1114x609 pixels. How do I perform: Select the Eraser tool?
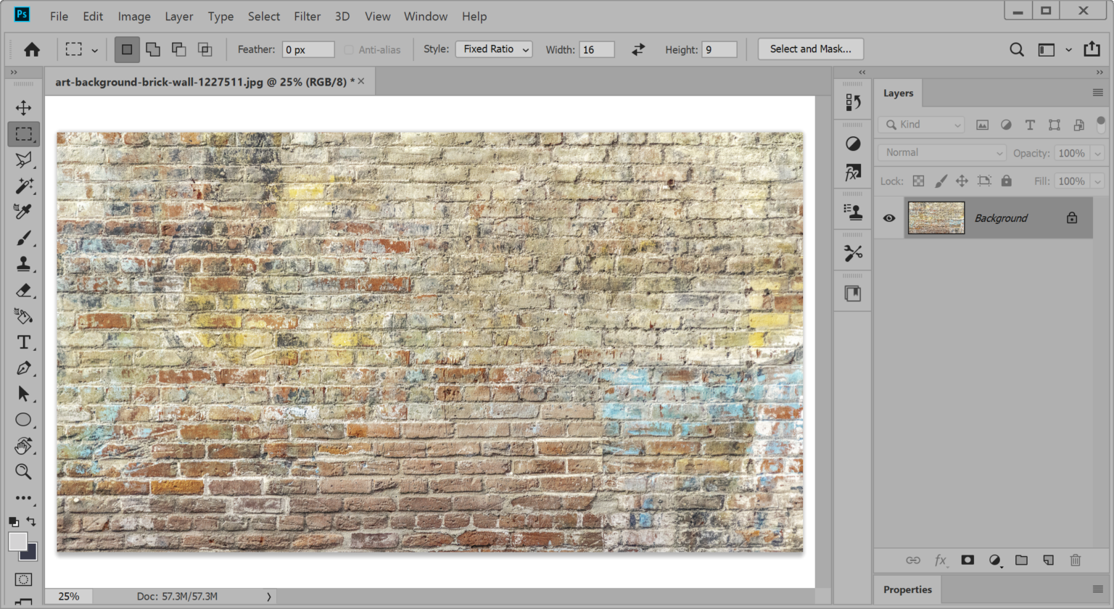point(23,290)
